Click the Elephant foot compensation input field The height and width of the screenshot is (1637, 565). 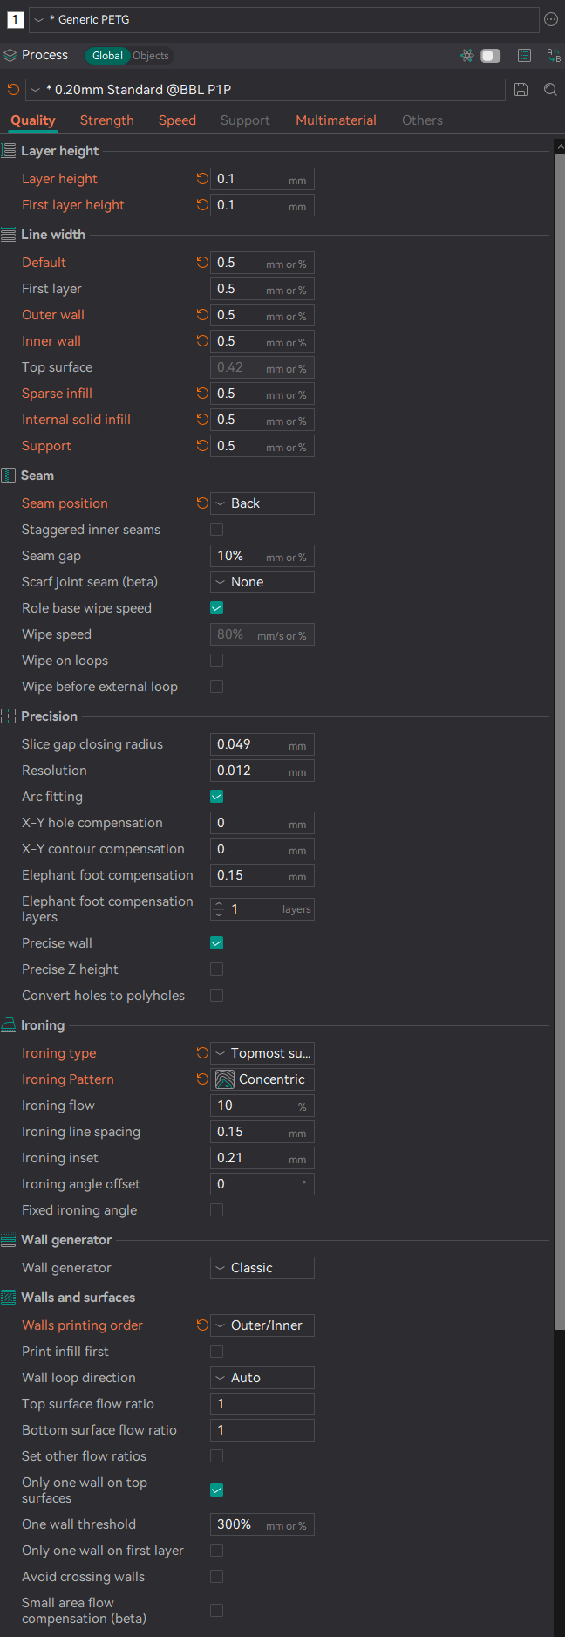tap(262, 875)
